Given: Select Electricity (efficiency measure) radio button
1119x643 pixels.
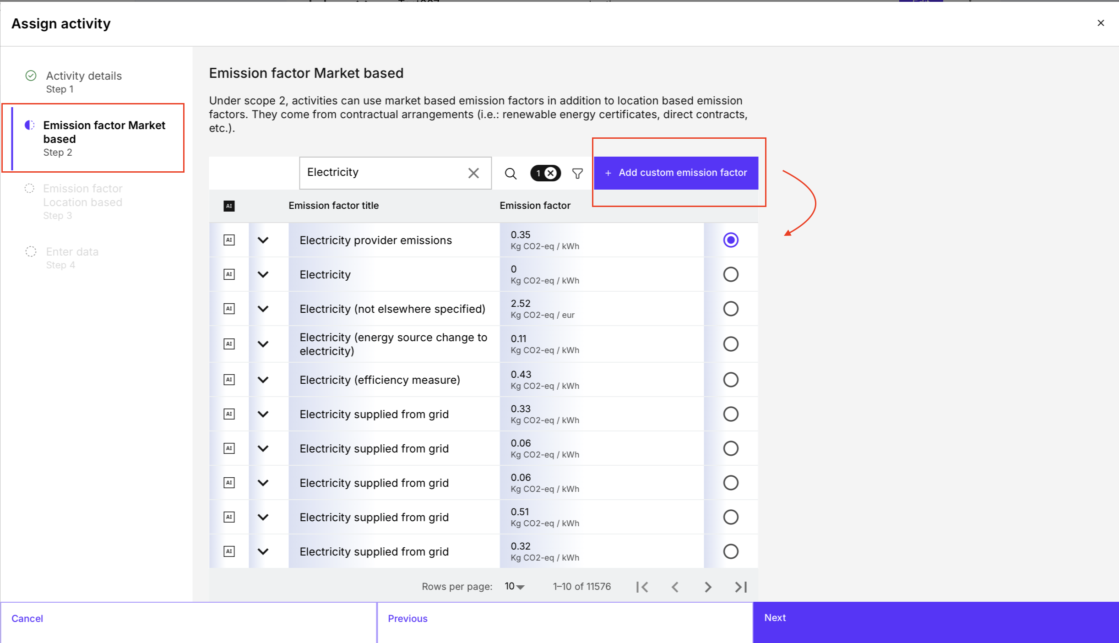Looking at the screenshot, I should [x=730, y=380].
